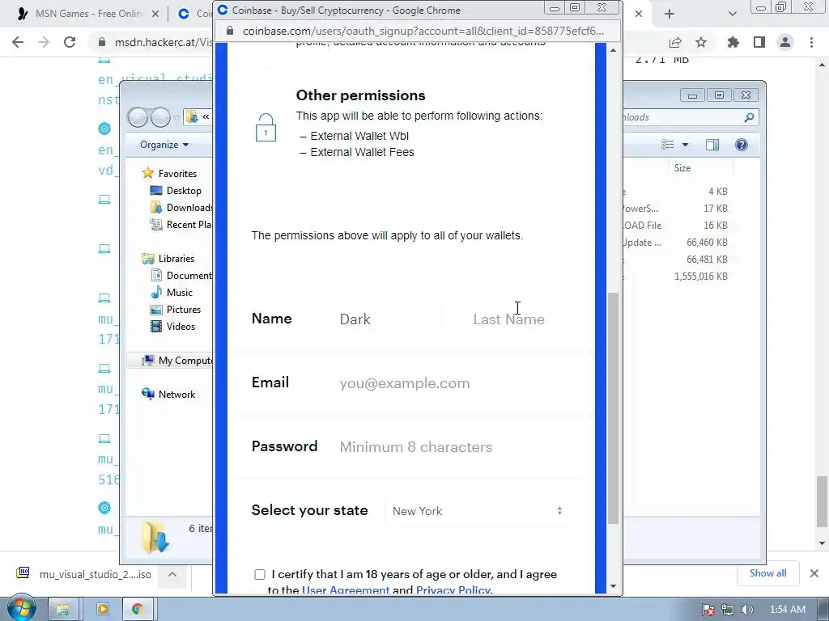
Task: Select Music library in Explorer sidebar
Action: (x=179, y=293)
